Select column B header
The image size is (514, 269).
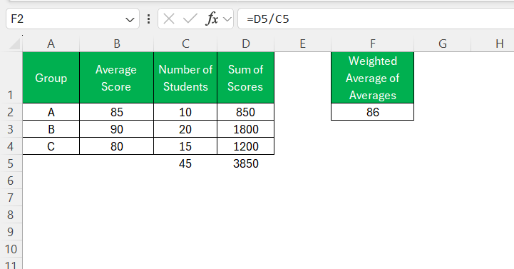(117, 44)
